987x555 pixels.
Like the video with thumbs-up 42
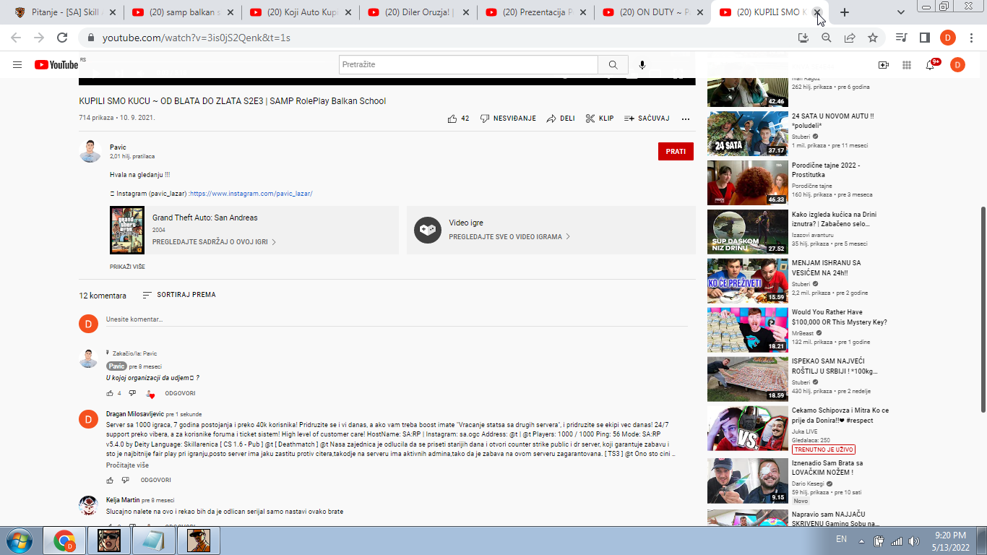coord(458,119)
